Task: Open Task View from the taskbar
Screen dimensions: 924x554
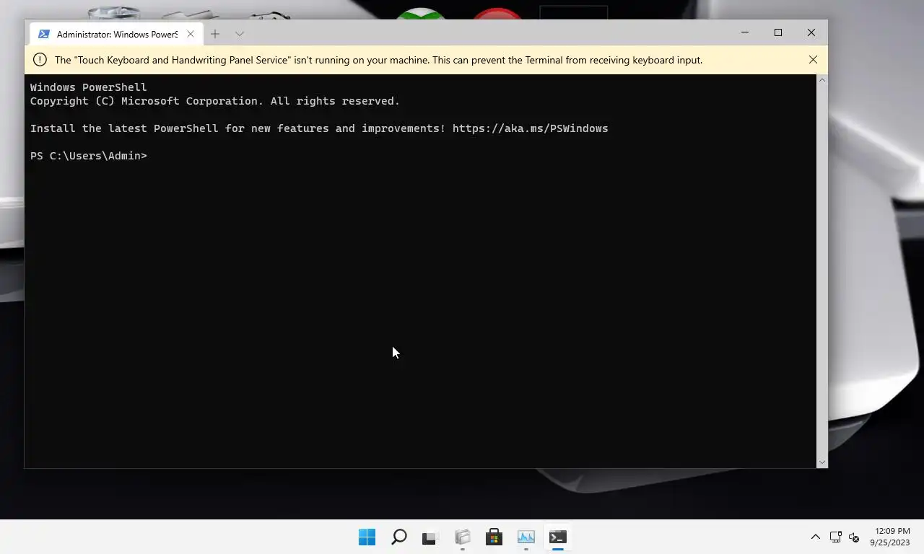Action: (430, 537)
